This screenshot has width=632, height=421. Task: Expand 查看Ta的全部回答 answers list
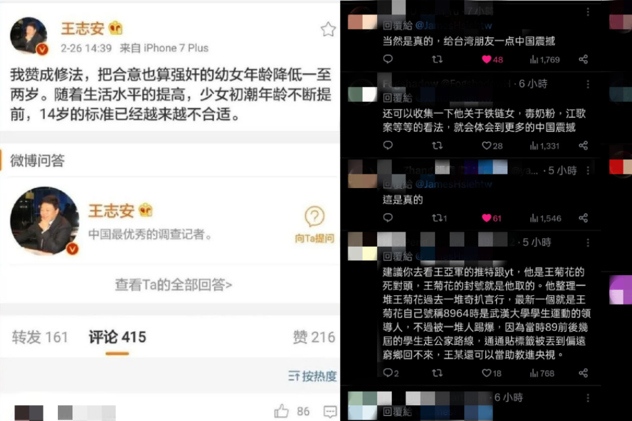[173, 285]
